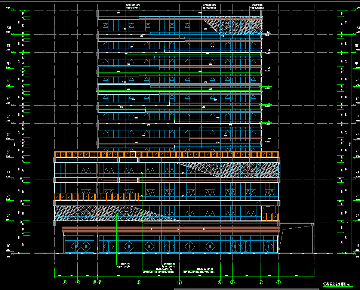
Task: Select grid axis bubble number 11
Action: point(65,282)
